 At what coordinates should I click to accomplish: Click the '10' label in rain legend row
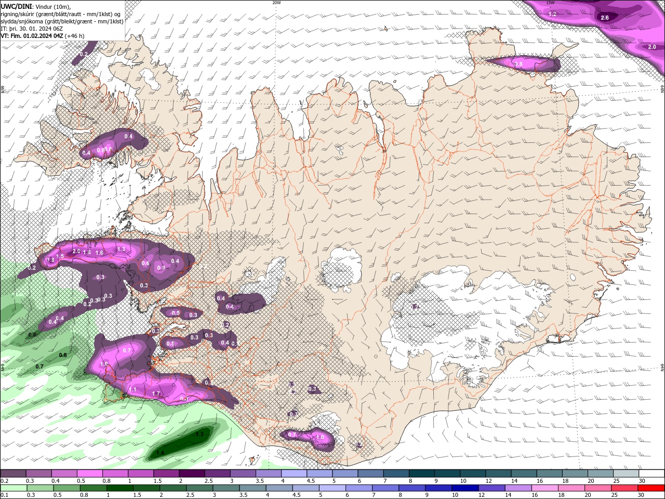(455, 495)
